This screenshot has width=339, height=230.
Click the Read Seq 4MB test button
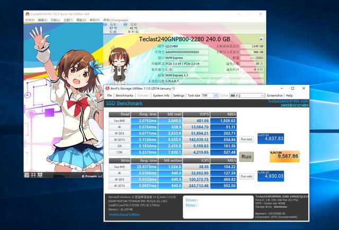[120, 121]
